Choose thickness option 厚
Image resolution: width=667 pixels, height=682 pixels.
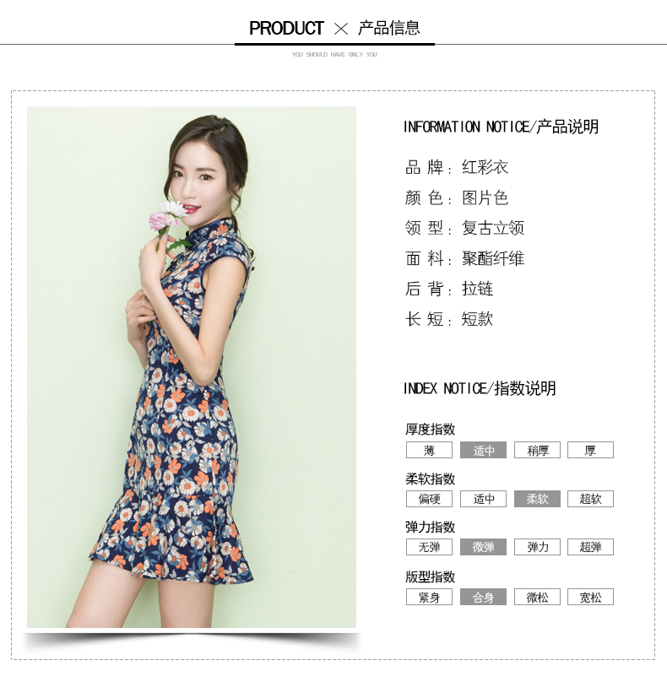(590, 450)
